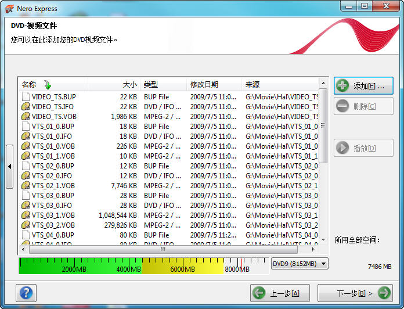Sort list by 大小 column header
404x309 pixels.
pos(114,85)
